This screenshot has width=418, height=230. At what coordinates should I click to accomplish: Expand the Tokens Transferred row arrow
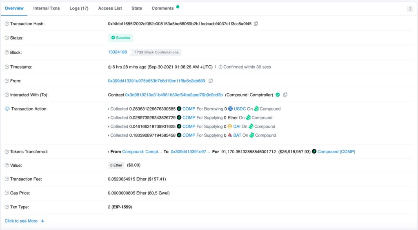point(109,152)
